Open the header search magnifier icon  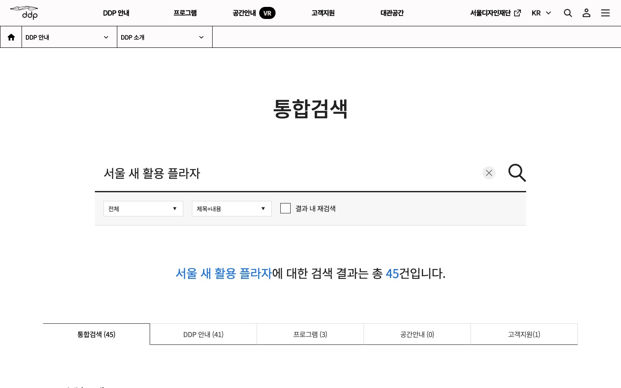[568, 13]
